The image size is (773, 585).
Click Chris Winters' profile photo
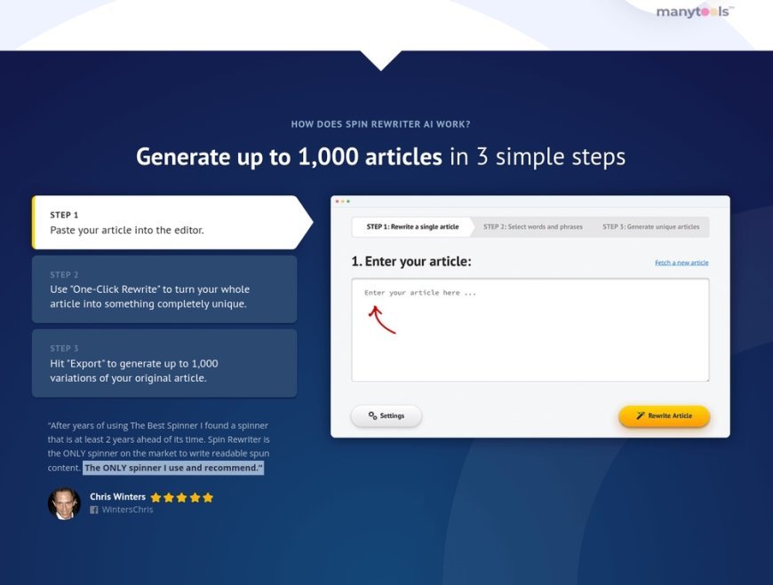[64, 503]
